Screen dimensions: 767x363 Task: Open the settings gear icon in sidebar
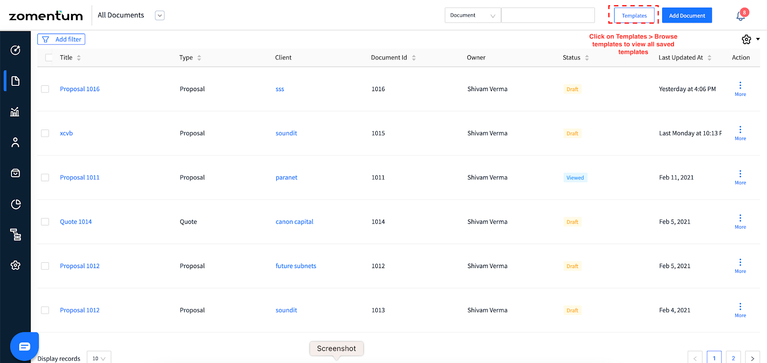[x=15, y=265]
